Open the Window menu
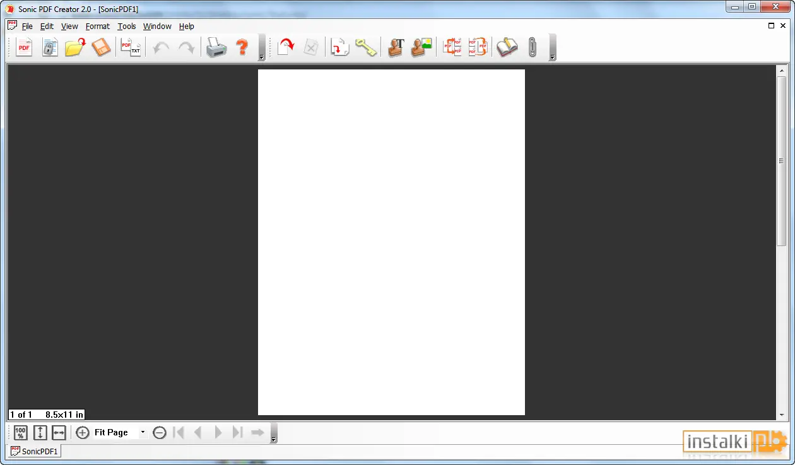This screenshot has height=465, width=795. tap(157, 26)
